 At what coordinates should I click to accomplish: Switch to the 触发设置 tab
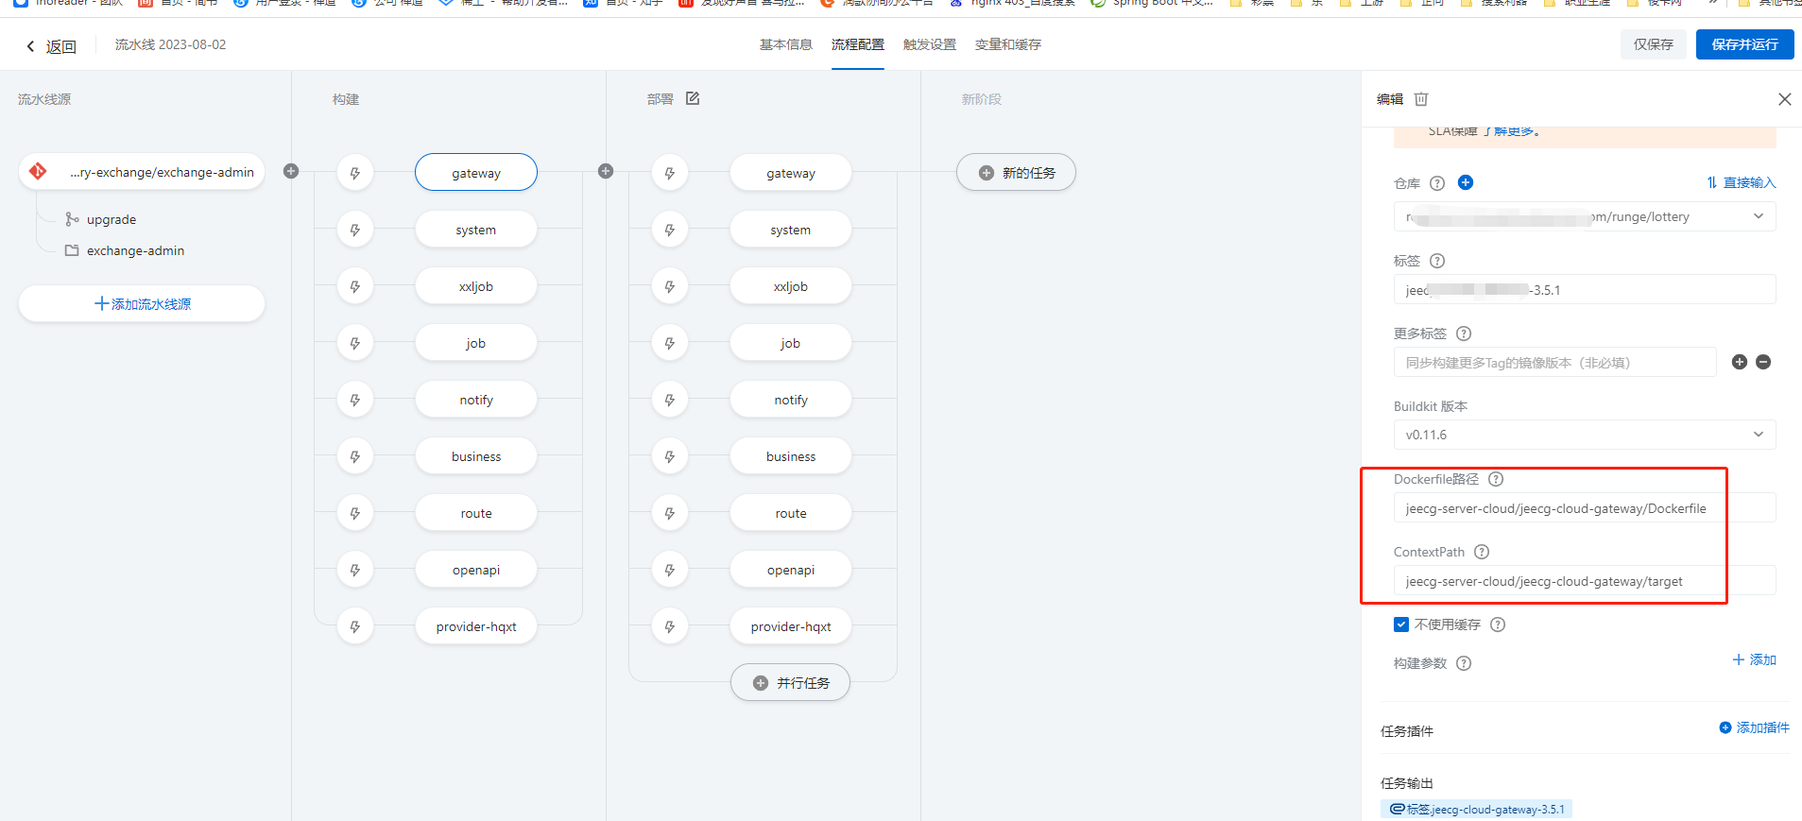930,44
